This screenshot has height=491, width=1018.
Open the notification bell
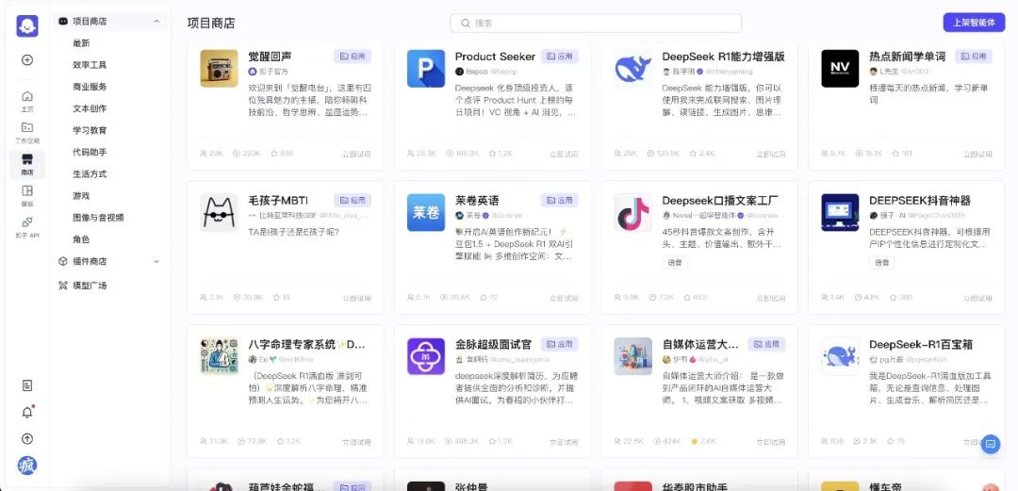pos(27,413)
